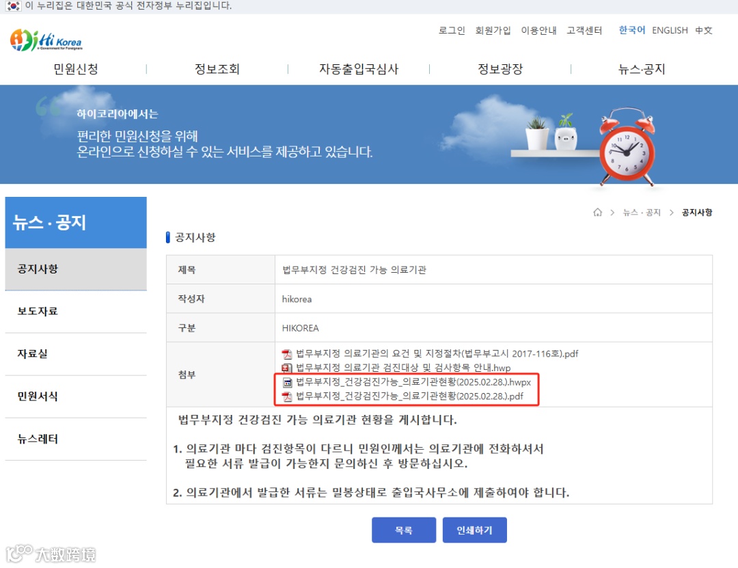738x568 pixels.
Task: Select 공지사항 in the sidebar
Action: (76, 269)
